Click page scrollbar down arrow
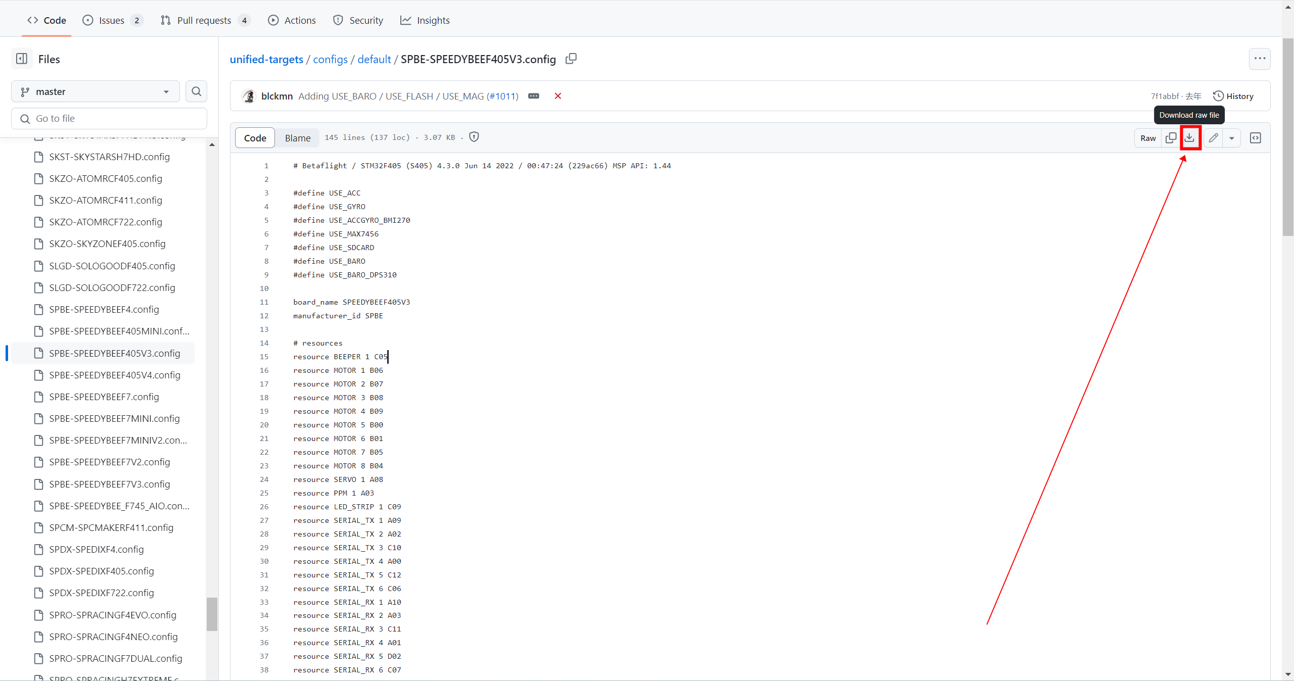This screenshot has width=1294, height=681. point(1288,674)
